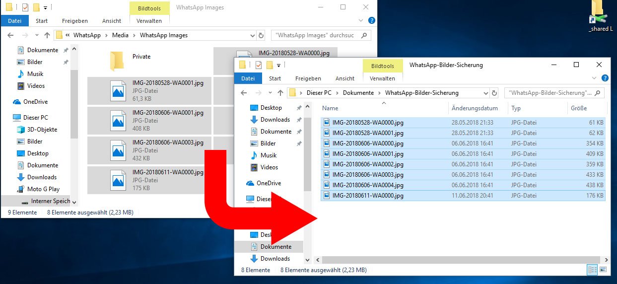Open the Datei menu in front window
Image resolution: width=617 pixels, height=284 pixels.
(248, 78)
